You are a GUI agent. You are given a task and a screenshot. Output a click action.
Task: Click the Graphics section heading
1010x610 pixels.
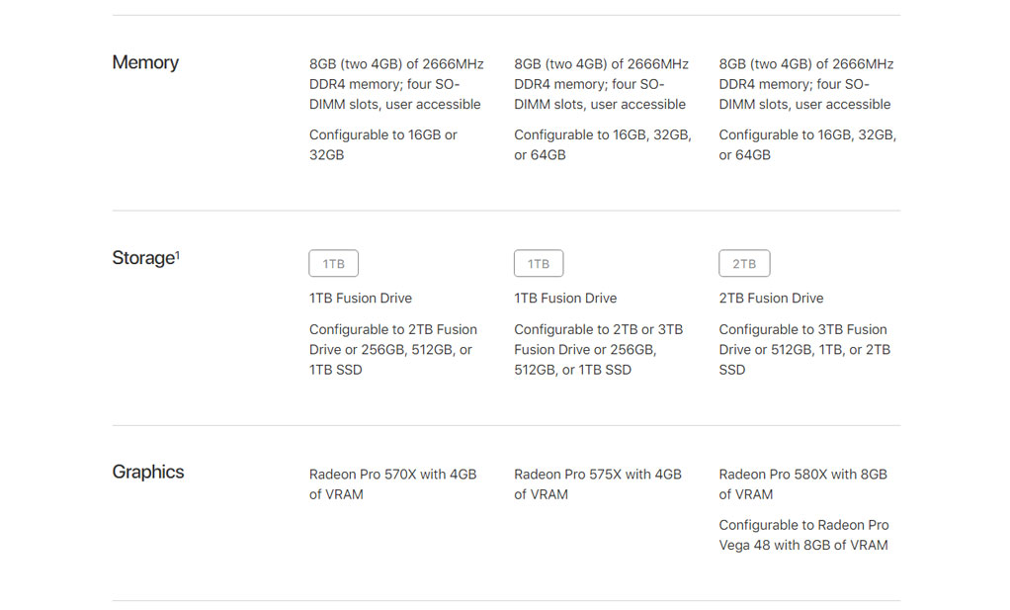tap(148, 472)
